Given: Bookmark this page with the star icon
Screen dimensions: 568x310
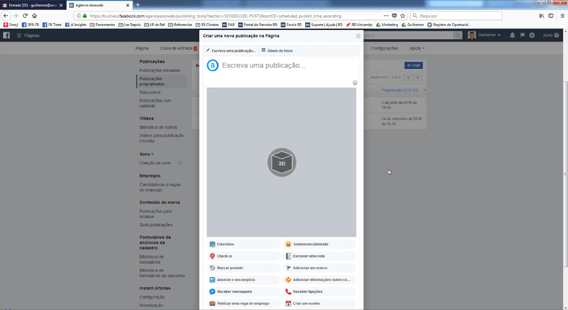Looking at the screenshot, I should pyautogui.click(x=403, y=16).
